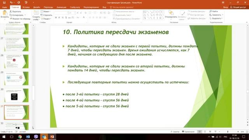Screen dimensions: 249x140
Task: Select slide 30 thumbnail
Action: click(x=16, y=95)
